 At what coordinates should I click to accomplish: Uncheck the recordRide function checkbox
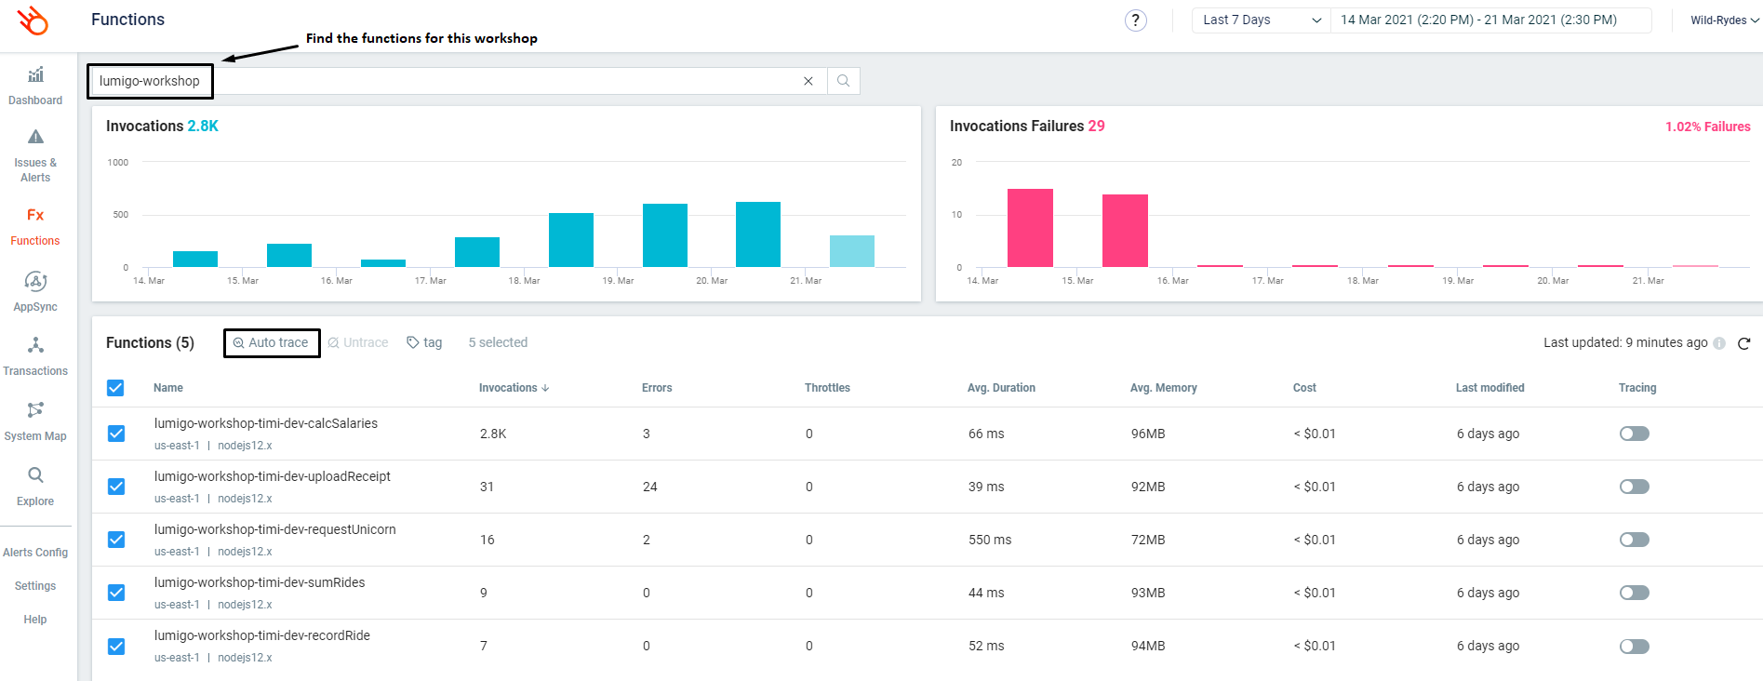(x=116, y=646)
